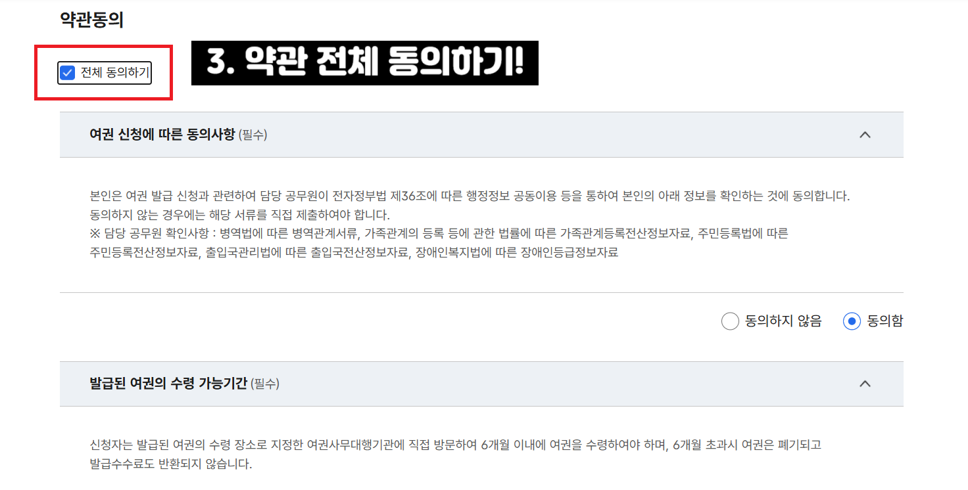Click the text 발급수수료도 반환되지 않습니다
Image resolution: width=968 pixels, height=490 pixels.
coord(171,464)
